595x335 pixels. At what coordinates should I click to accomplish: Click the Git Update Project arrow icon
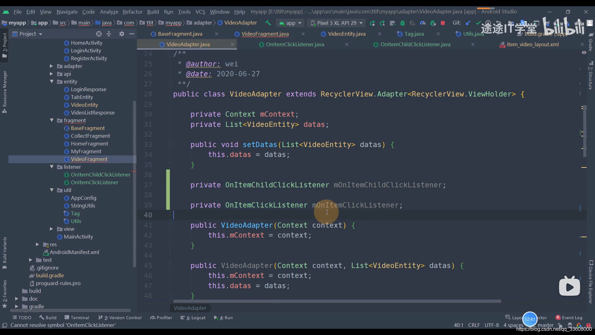(468, 23)
